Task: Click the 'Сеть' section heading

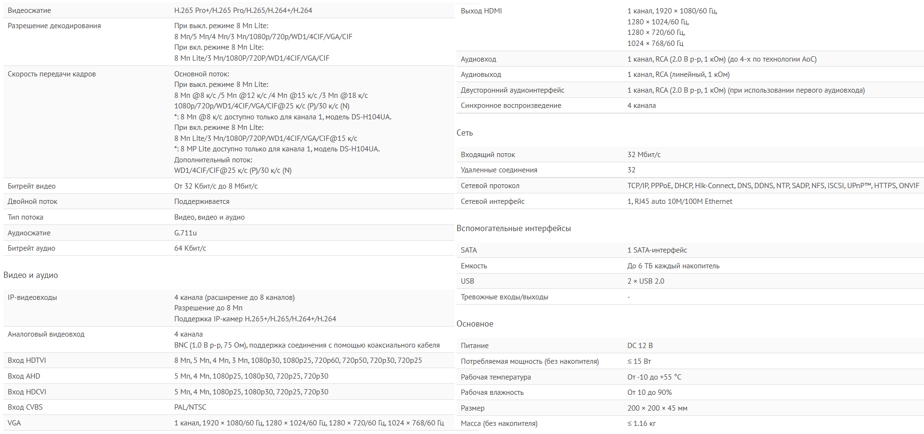Action: click(465, 133)
